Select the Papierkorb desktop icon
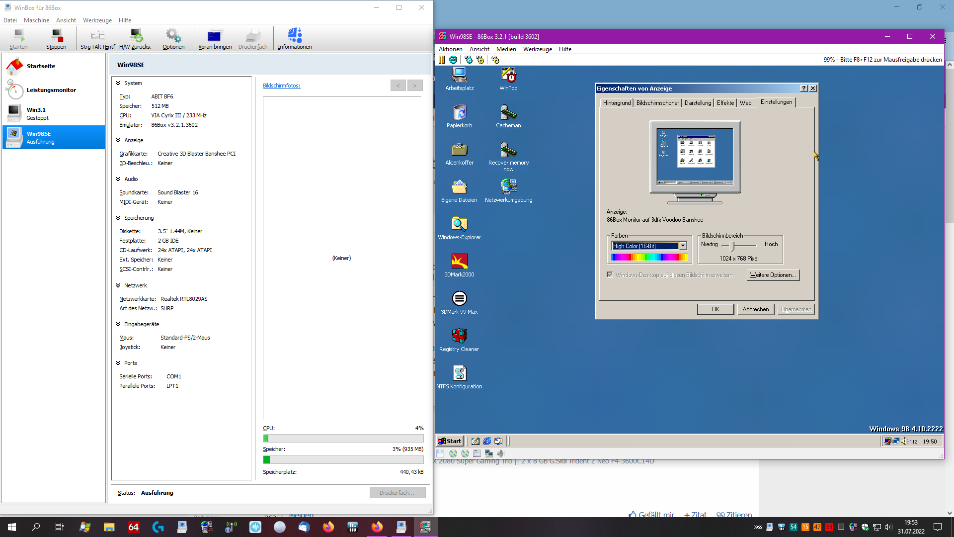The image size is (954, 537). tap(459, 116)
